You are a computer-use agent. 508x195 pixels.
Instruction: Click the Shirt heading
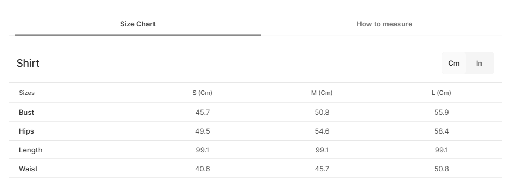pos(28,63)
